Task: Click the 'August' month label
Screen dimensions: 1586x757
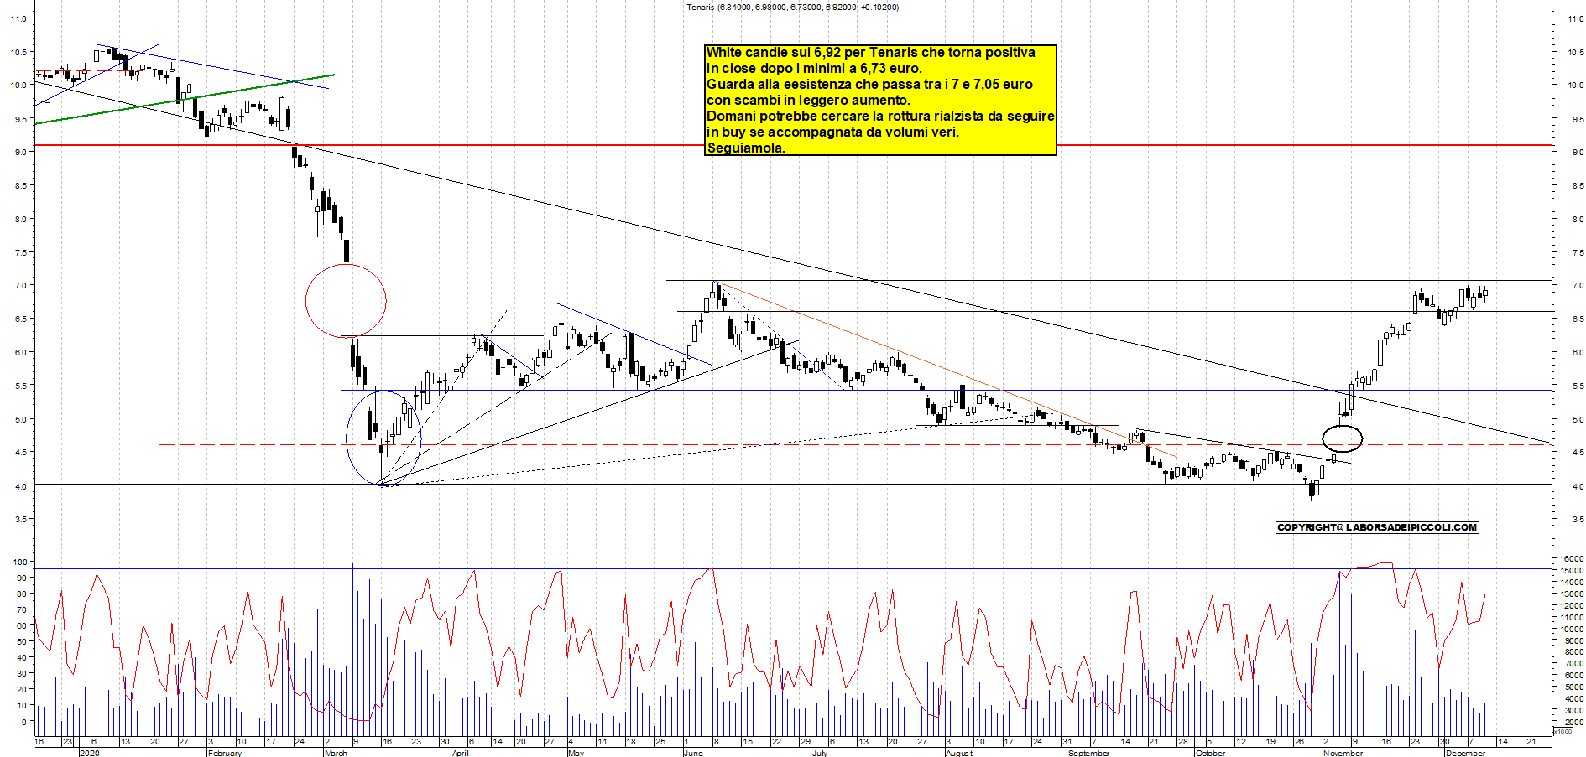Action: tap(959, 753)
